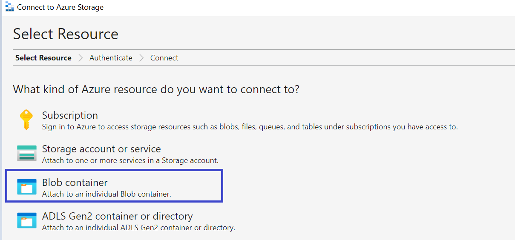The height and width of the screenshot is (240, 515).
Task: Go to the Authenticate step
Action: 111,58
